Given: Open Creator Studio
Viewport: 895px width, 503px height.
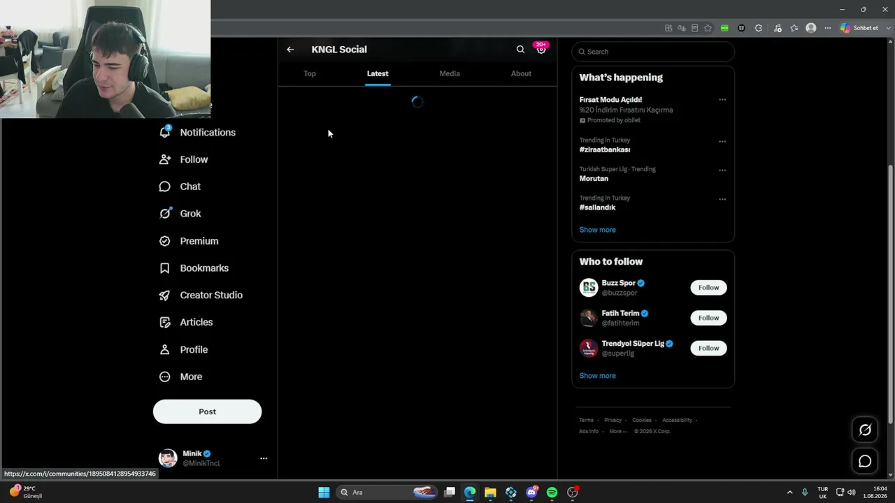Looking at the screenshot, I should pos(201,295).
